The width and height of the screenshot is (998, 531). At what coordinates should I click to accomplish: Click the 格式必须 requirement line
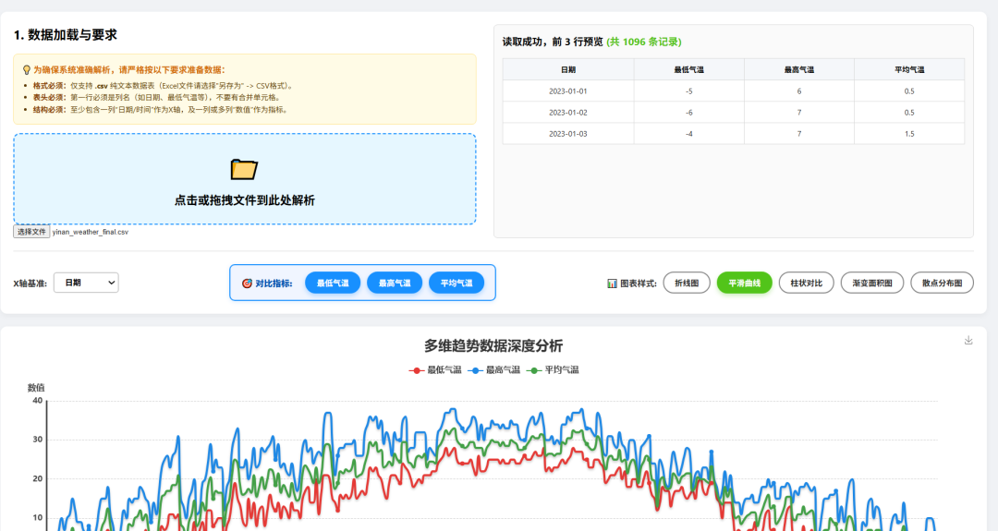[164, 85]
